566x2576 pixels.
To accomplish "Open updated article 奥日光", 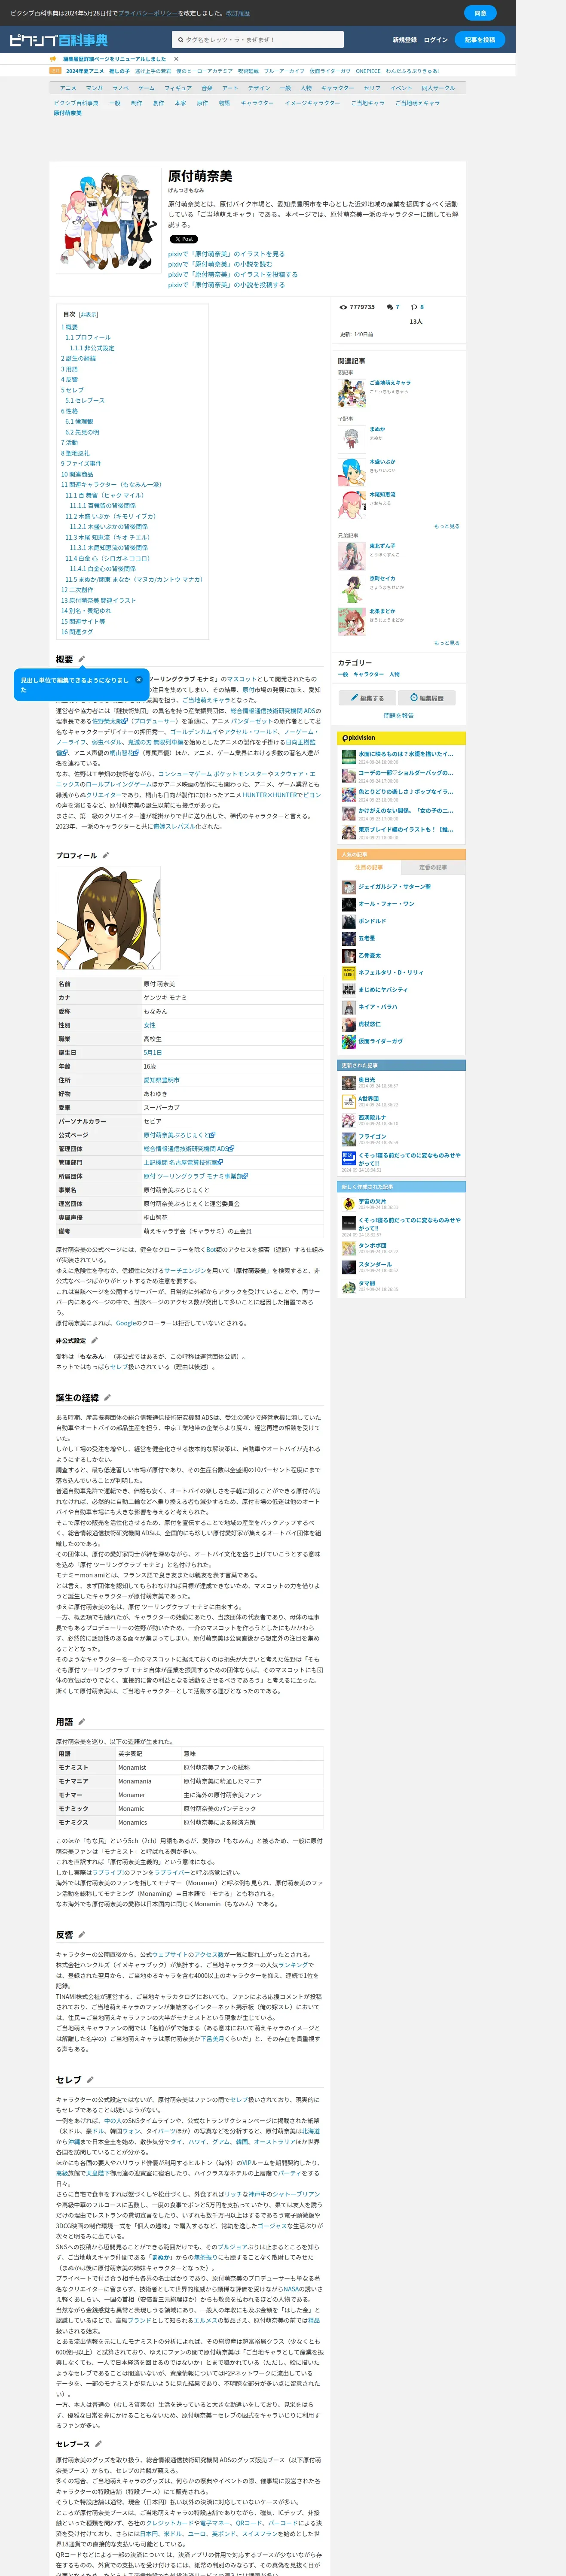I will point(367,1080).
